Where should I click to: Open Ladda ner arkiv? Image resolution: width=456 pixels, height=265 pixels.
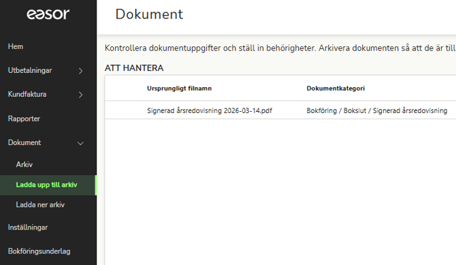tap(40, 205)
